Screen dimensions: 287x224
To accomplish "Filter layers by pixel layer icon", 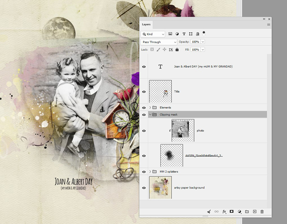I will coord(170,34).
